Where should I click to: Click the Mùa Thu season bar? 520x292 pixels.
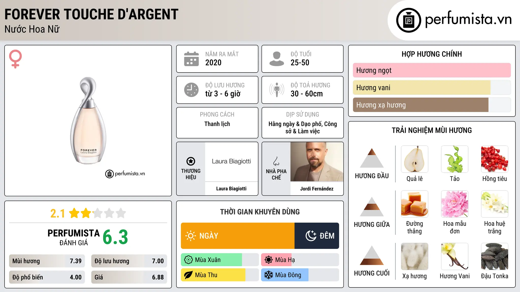[x=220, y=275]
